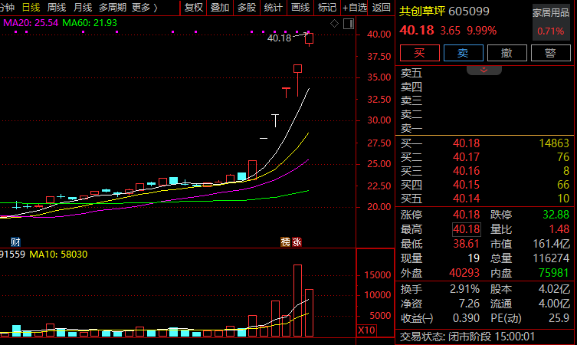
Task: Toggle 叠加 overlay comparison
Action: [x=220, y=8]
